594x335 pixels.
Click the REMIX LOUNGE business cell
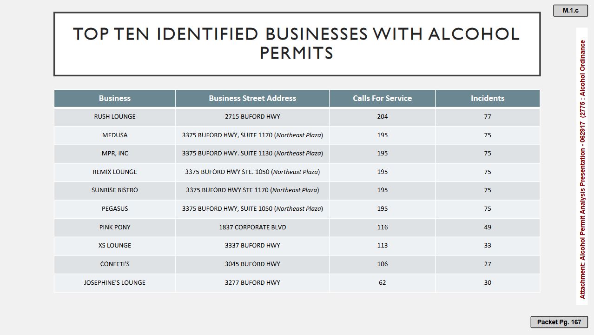coord(115,172)
